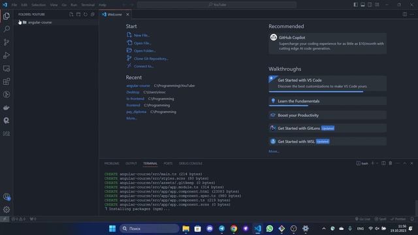Open the Terminal menu
Screen dimensions: 418x235
click(88, 5)
